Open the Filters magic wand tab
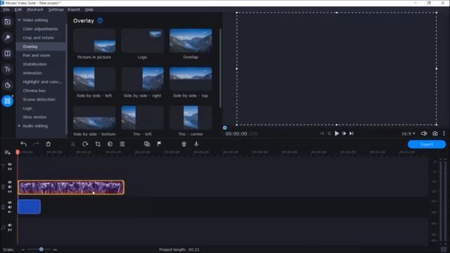This screenshot has width=450, height=253. tap(8, 37)
